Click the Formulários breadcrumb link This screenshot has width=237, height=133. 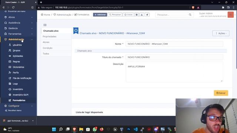click(x=82, y=15)
